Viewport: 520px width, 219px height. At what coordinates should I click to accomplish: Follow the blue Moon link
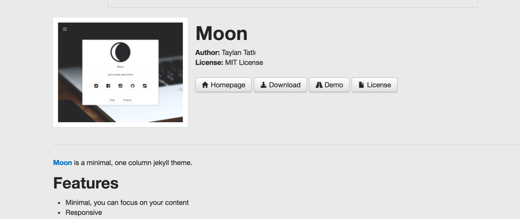click(62, 163)
